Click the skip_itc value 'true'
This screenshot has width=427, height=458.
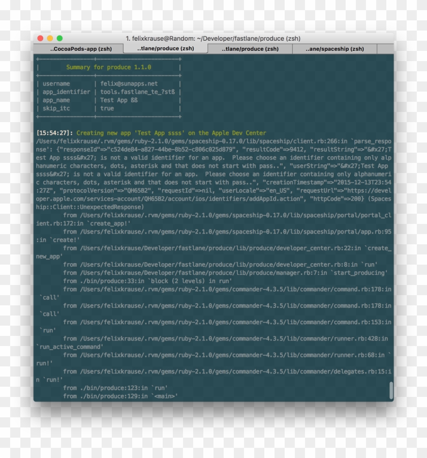107,108
